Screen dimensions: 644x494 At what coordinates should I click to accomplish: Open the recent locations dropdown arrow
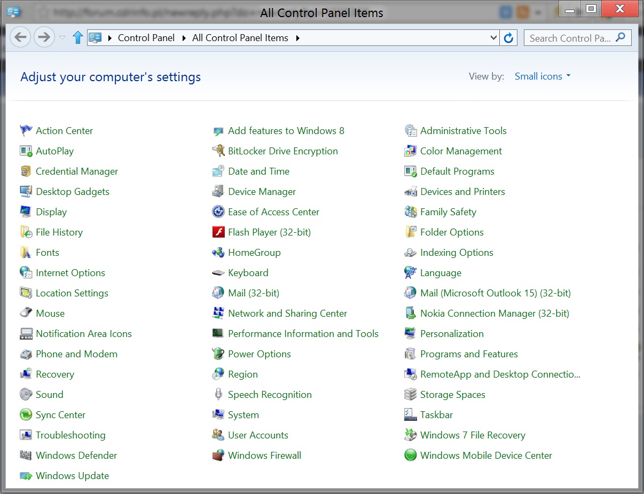pos(62,38)
